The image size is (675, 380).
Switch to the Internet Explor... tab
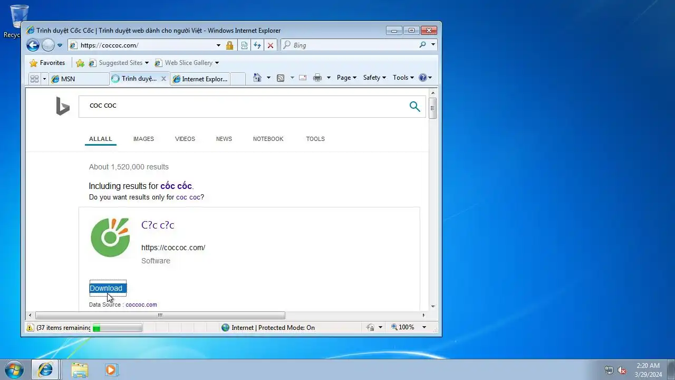tap(200, 79)
